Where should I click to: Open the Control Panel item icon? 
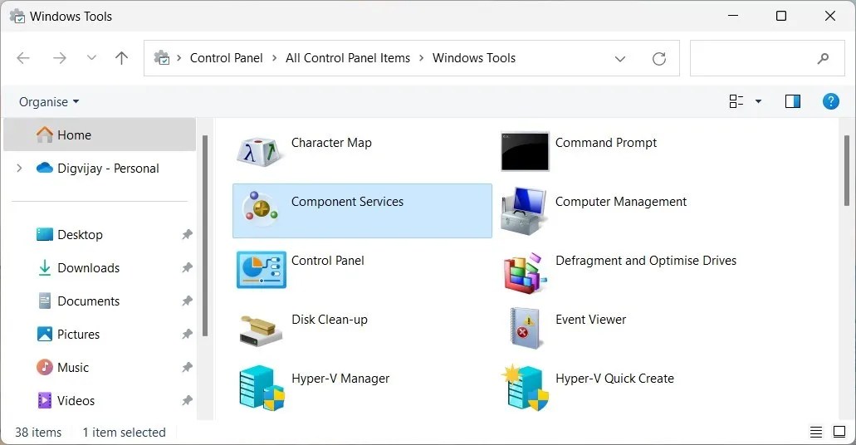(262, 270)
